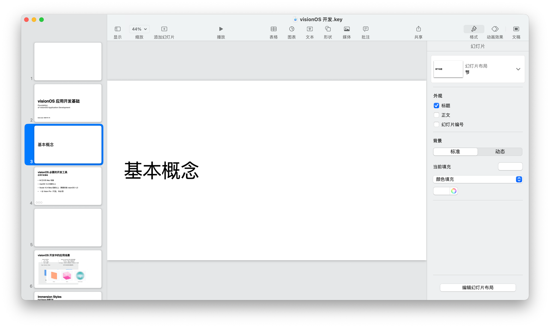Click the Play slideshow icon
Viewport: 550px width, 328px height.
(221, 29)
